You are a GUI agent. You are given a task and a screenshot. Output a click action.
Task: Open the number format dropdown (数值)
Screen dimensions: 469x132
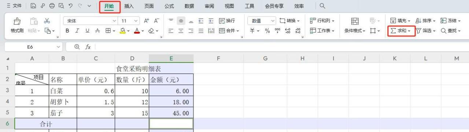tap(262, 21)
